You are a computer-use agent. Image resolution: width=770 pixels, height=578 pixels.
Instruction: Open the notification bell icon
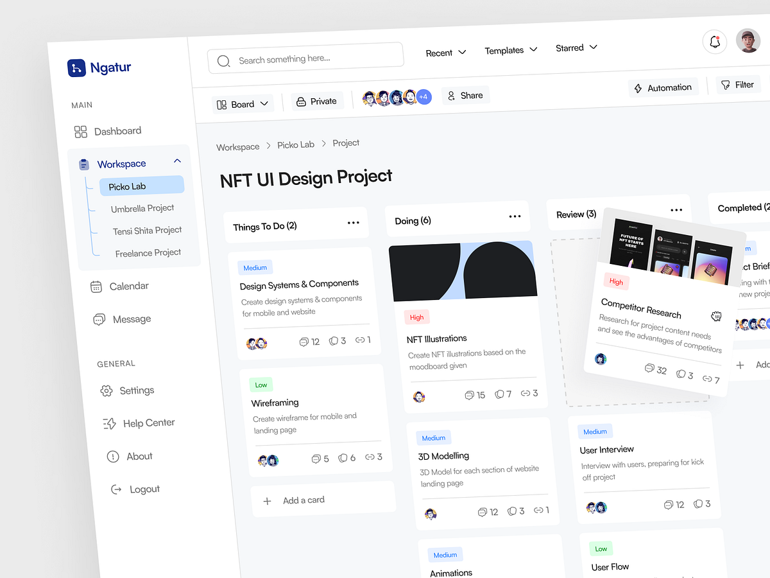(715, 41)
